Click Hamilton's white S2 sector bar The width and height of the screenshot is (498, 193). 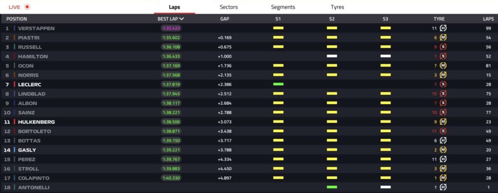[332, 56]
